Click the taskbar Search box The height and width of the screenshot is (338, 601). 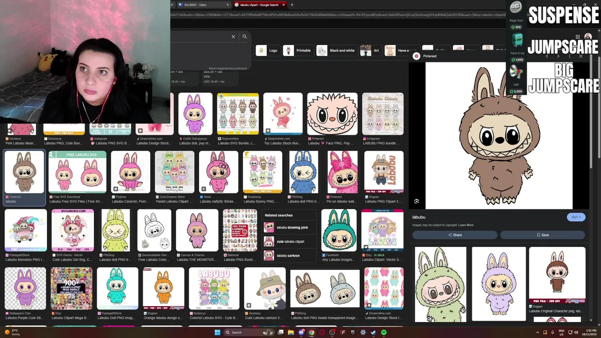[249, 332]
